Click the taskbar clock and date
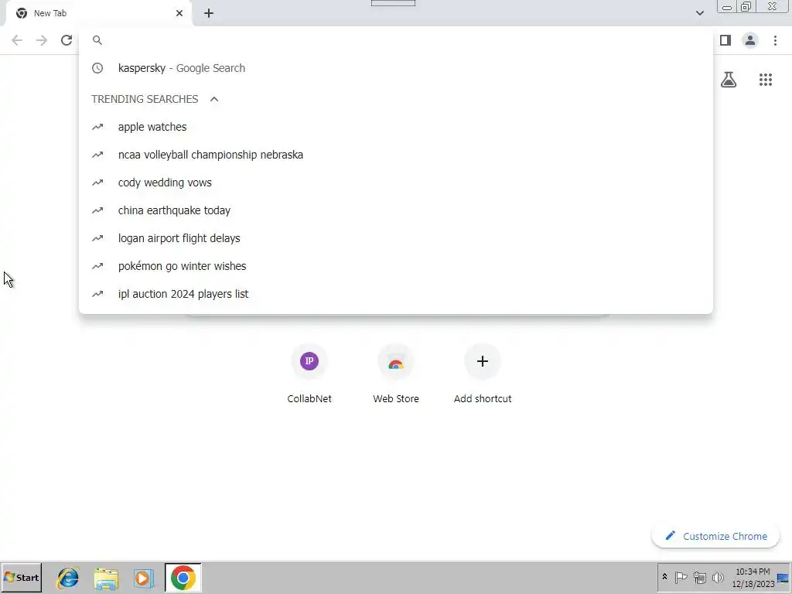The height and width of the screenshot is (594, 792). [x=753, y=578]
